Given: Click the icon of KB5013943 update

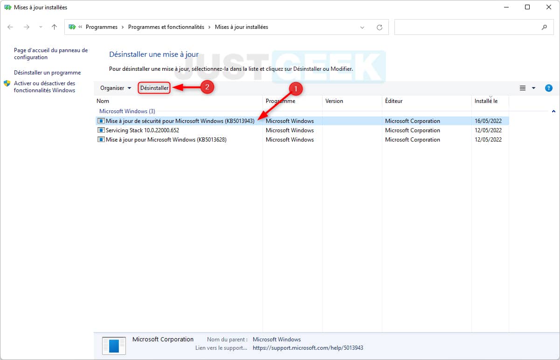Looking at the screenshot, I should (101, 121).
